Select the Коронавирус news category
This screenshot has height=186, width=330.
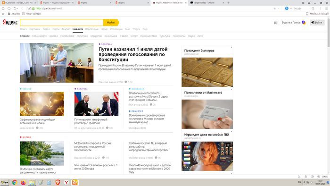tap(39, 36)
